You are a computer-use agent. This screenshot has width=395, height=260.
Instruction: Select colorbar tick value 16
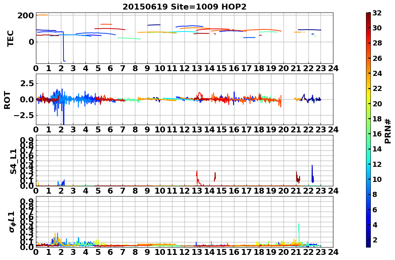point(377,134)
